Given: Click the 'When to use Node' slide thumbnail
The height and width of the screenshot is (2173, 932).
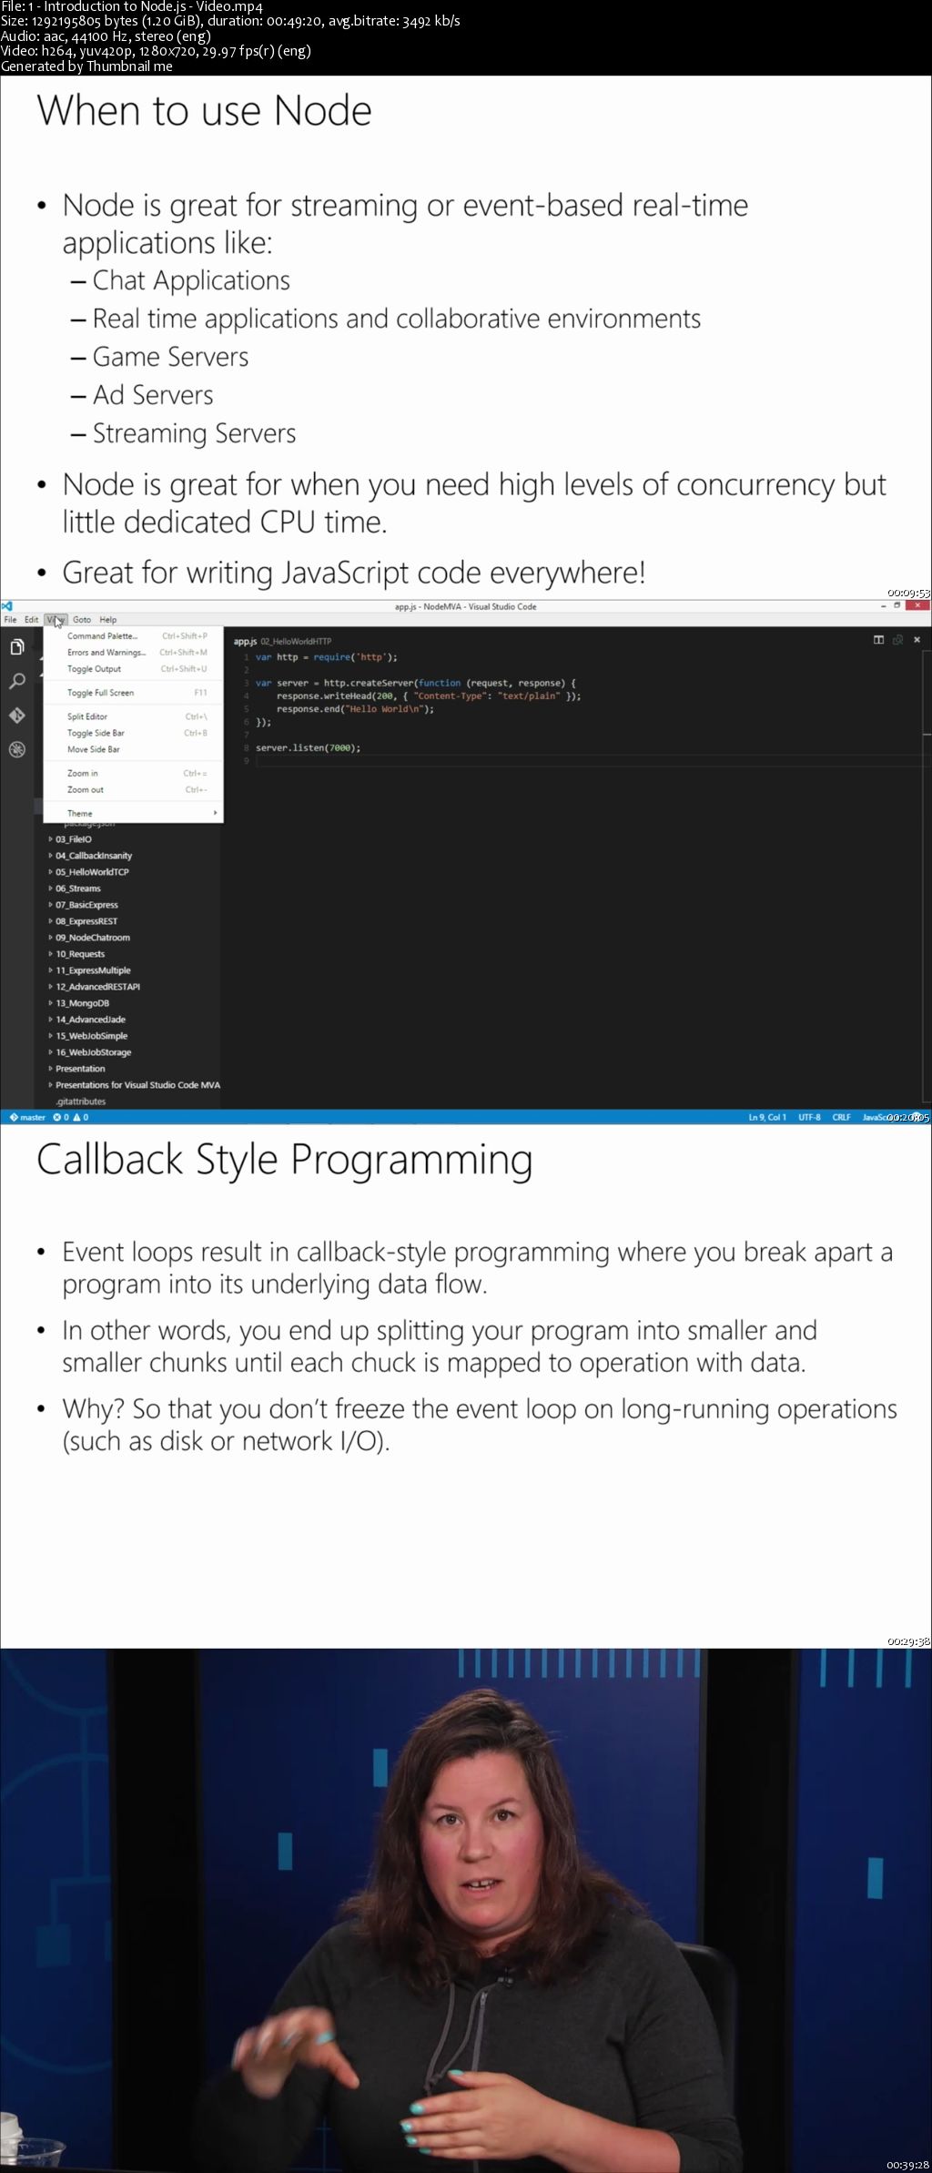Looking at the screenshot, I should pos(466,337).
